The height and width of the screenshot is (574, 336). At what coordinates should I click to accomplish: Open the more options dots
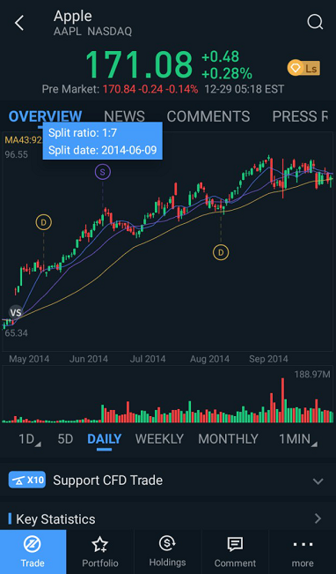click(303, 544)
